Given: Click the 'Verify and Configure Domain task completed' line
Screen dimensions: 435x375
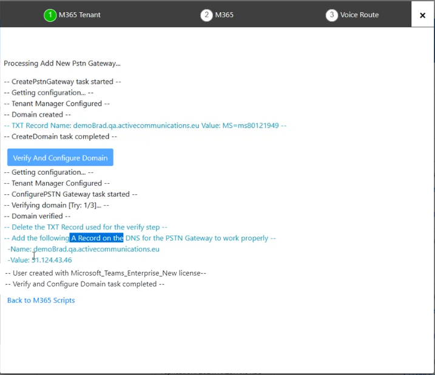Looking at the screenshot, I should (85, 284).
